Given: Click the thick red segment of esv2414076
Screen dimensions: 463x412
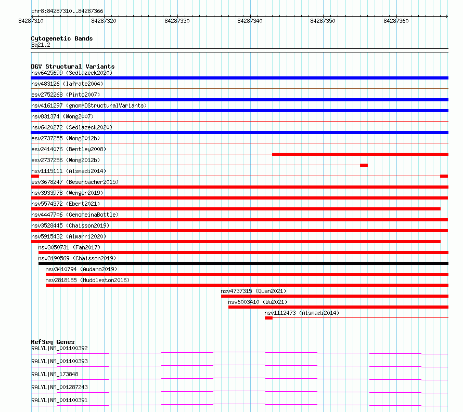Looking at the screenshot, I should [x=360, y=154].
